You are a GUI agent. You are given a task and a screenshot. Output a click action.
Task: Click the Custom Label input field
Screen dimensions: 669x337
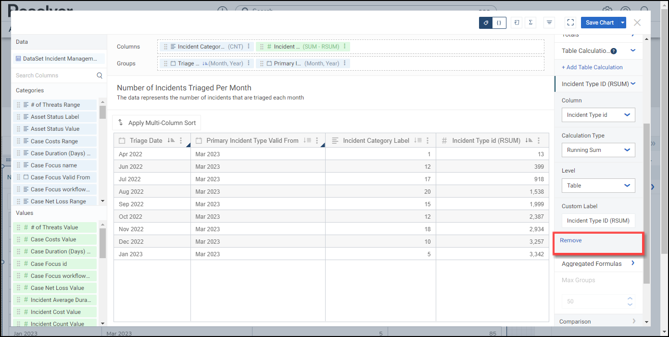598,221
